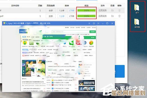Remove the first file with its trash icon

119,10
